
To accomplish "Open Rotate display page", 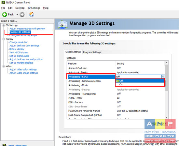I will point(17,49).
